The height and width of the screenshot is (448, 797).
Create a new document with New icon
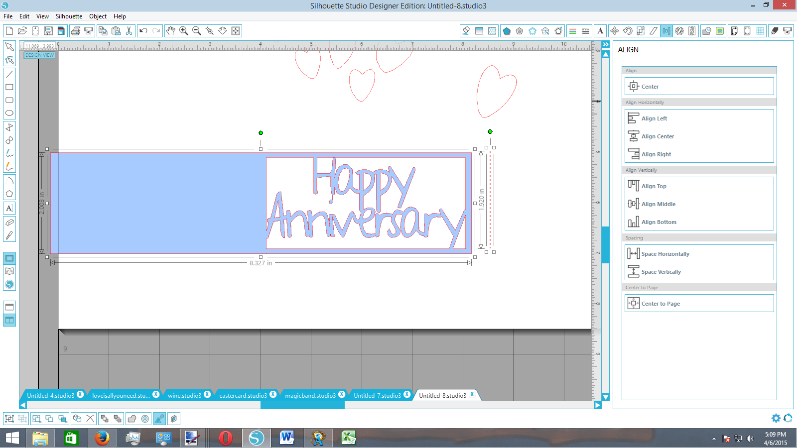[x=9, y=31]
